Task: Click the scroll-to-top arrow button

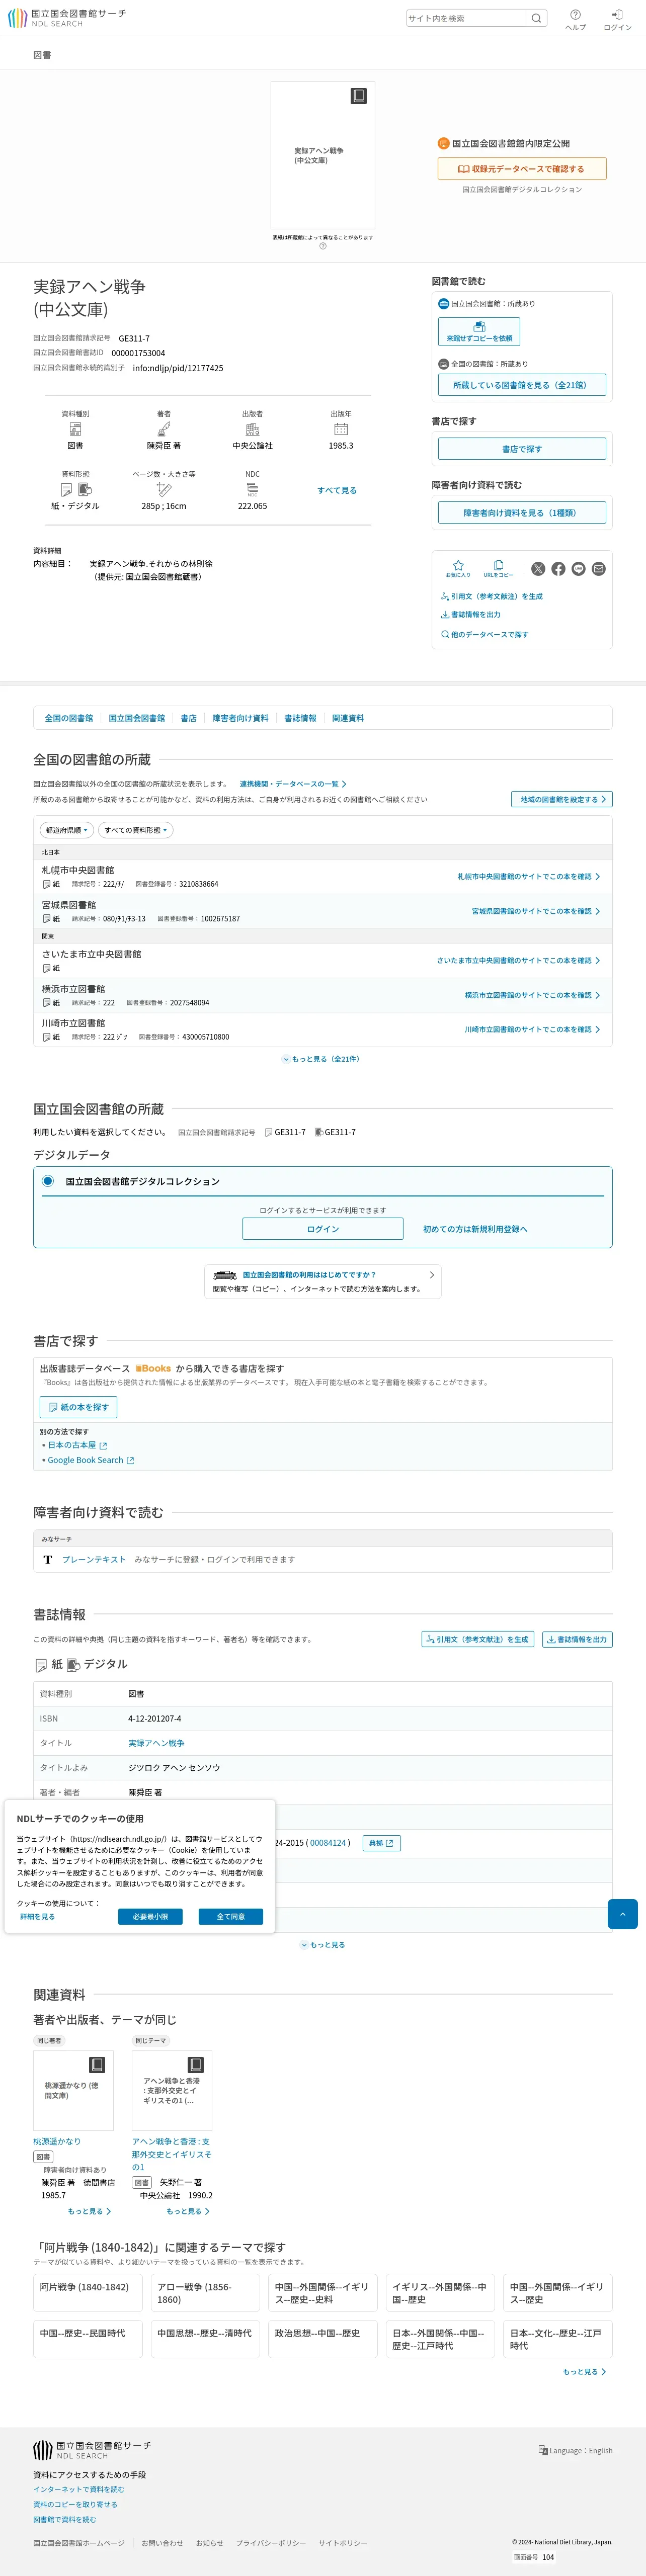Action: click(622, 1914)
